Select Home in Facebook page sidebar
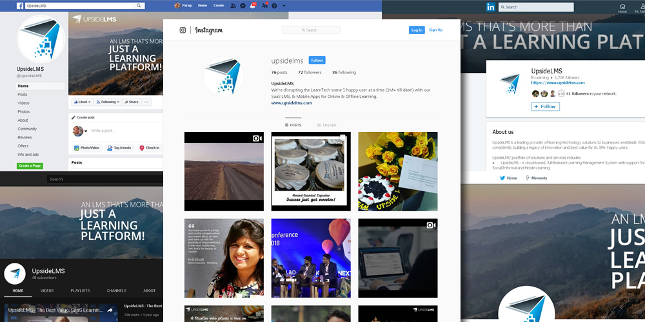 coord(40,86)
